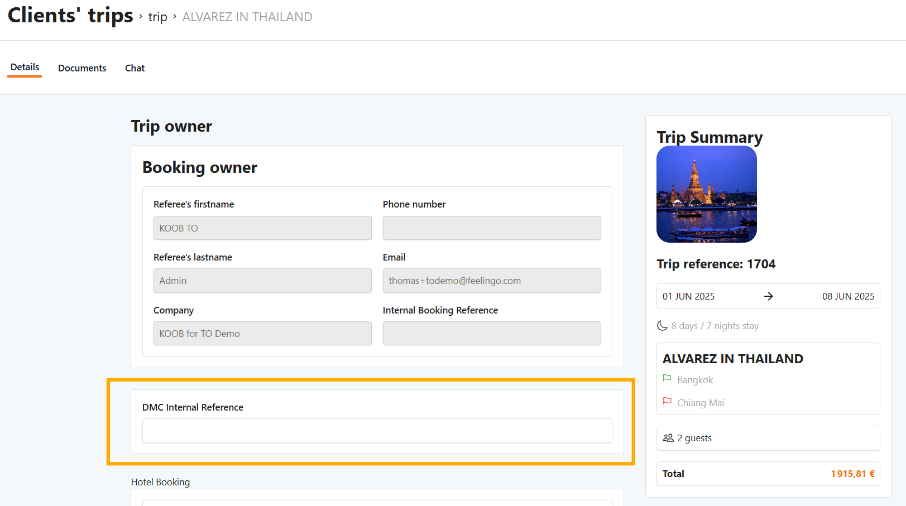Click the Email field
This screenshot has width=906, height=506.
pos(491,281)
